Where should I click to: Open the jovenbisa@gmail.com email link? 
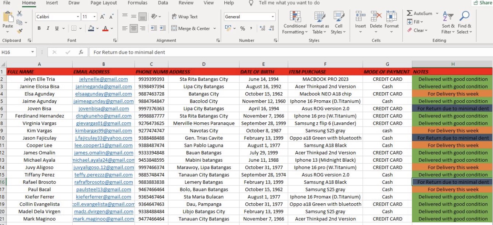(104, 109)
